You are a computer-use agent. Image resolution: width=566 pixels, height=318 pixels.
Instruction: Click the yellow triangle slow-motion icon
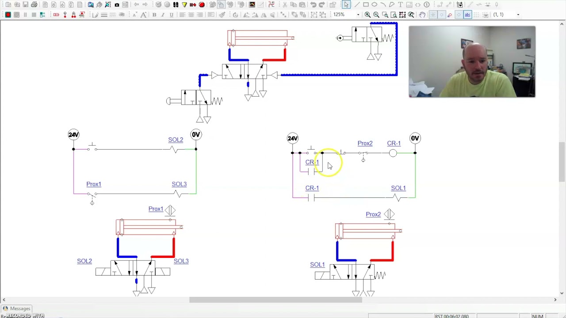click(184, 4)
